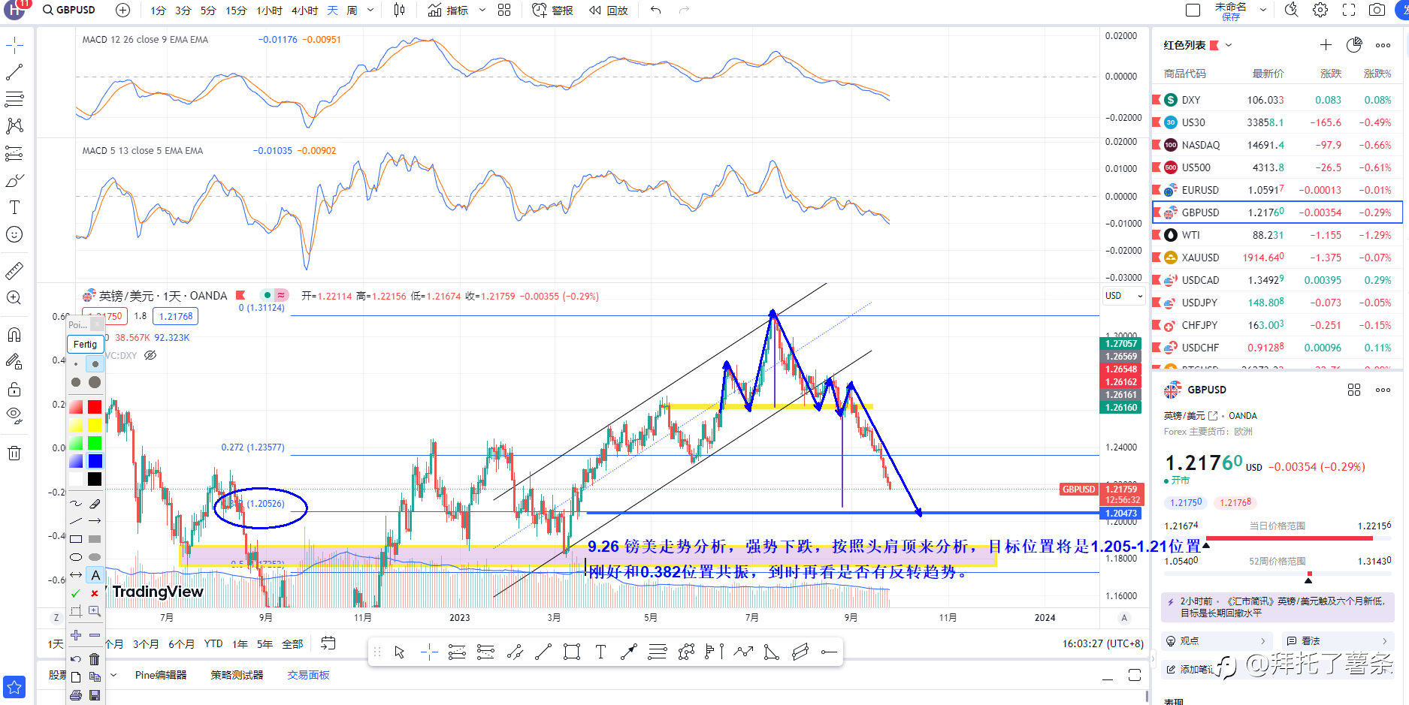Undo the last chart action
Viewport: 1409px width, 705px height.
coord(656,11)
